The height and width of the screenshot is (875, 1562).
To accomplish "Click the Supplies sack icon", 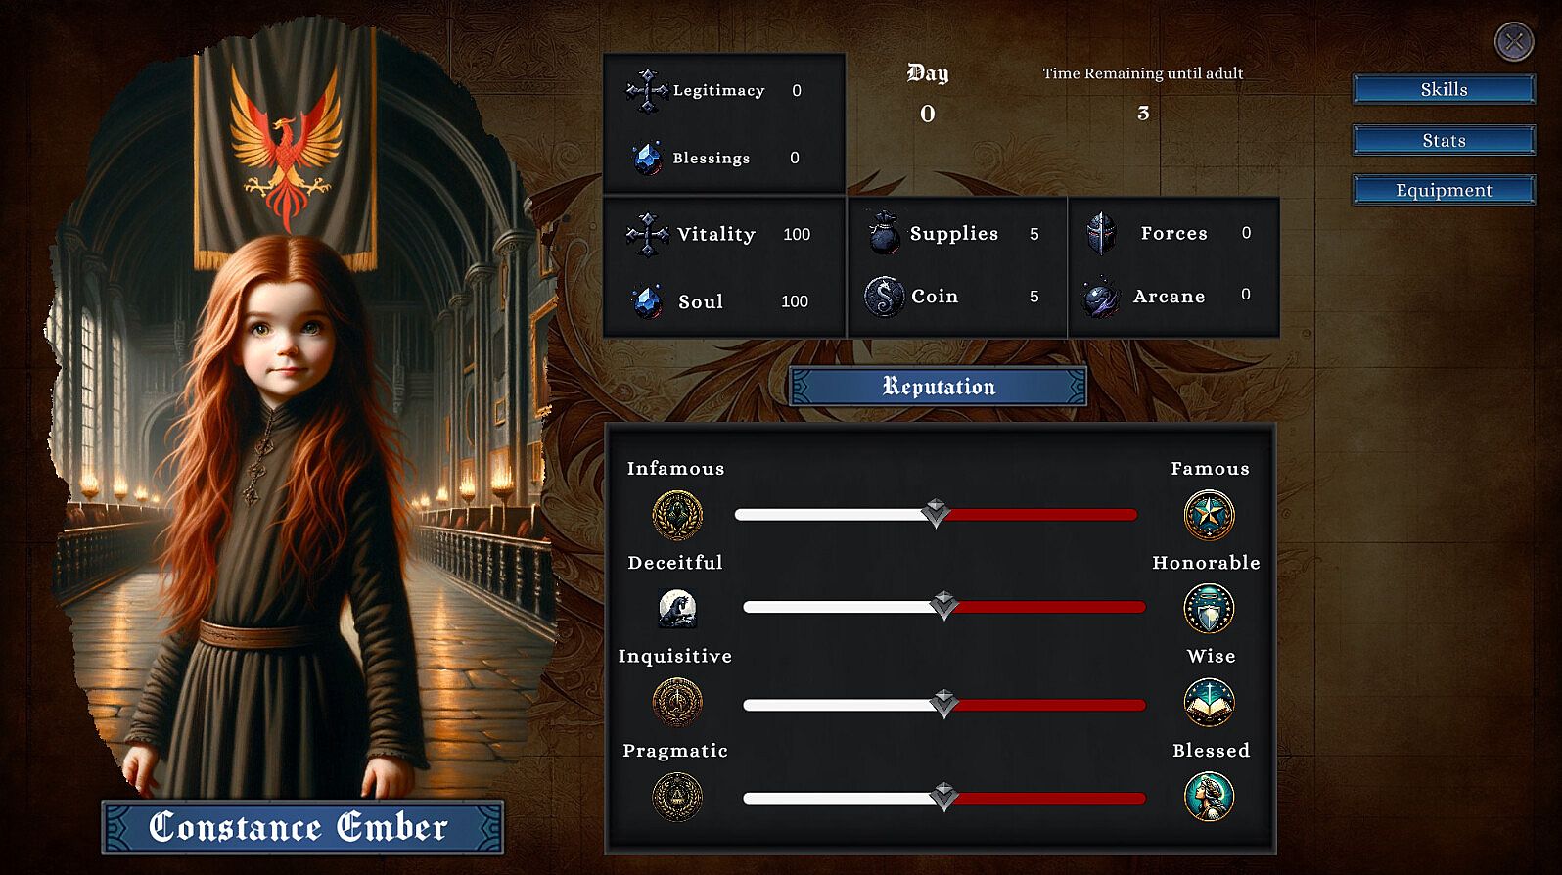I will point(884,233).
